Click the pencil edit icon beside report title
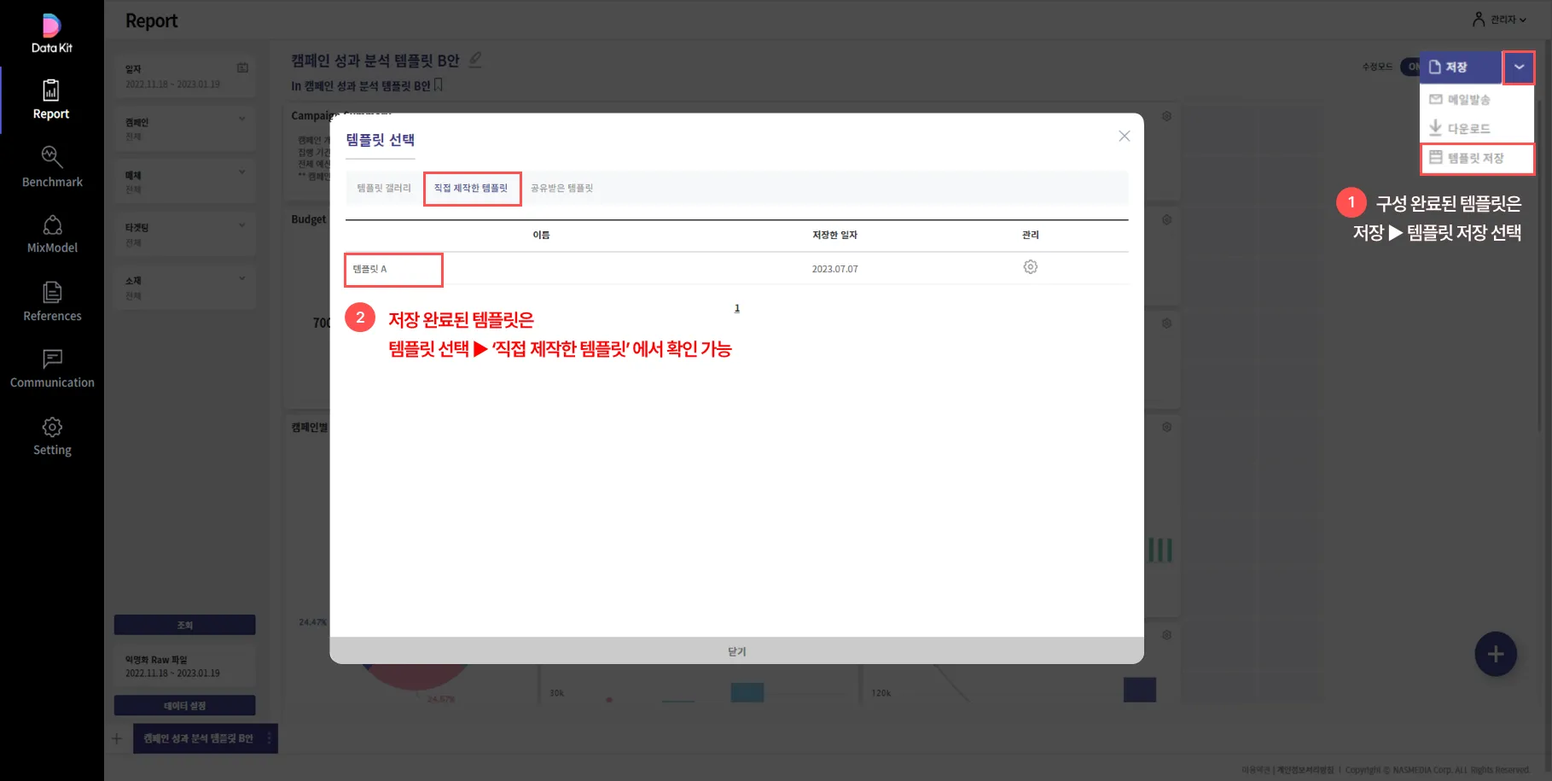Image resolution: width=1552 pixels, height=781 pixels. pyautogui.click(x=475, y=60)
